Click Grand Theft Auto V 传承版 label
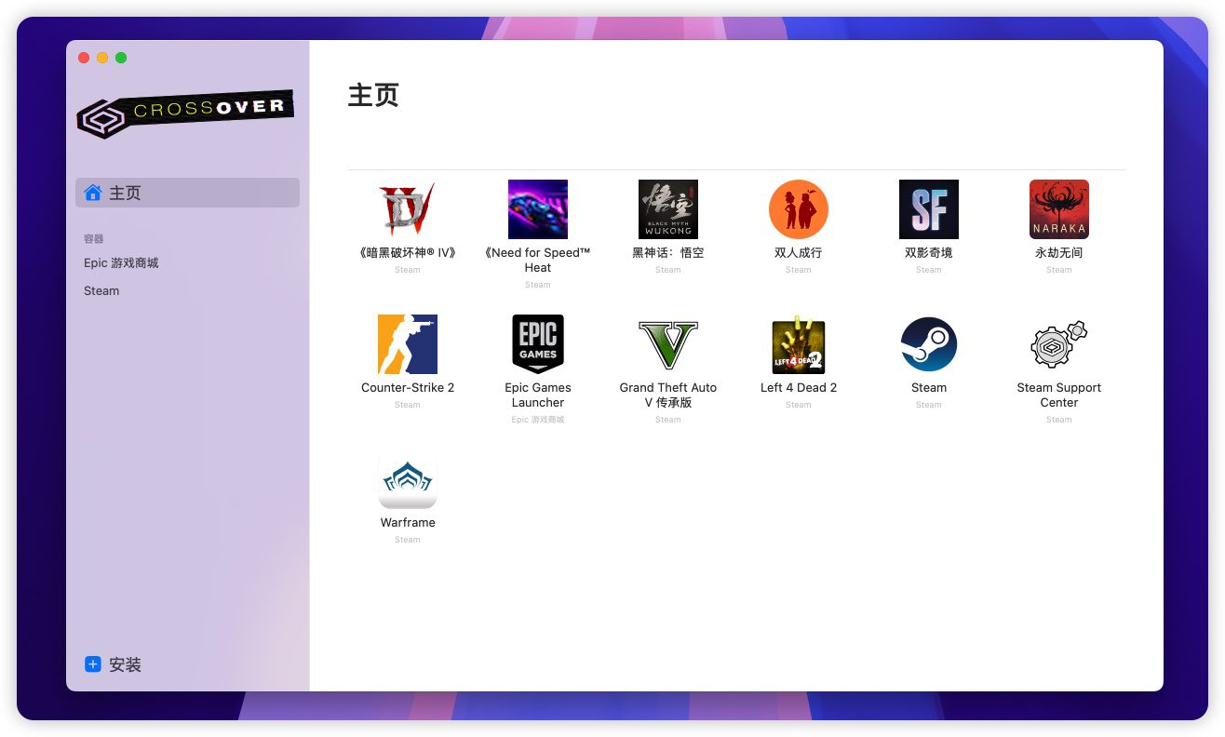Screen dimensions: 1225x737 point(668,395)
